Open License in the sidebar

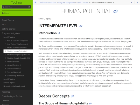click(x=5, y=101)
